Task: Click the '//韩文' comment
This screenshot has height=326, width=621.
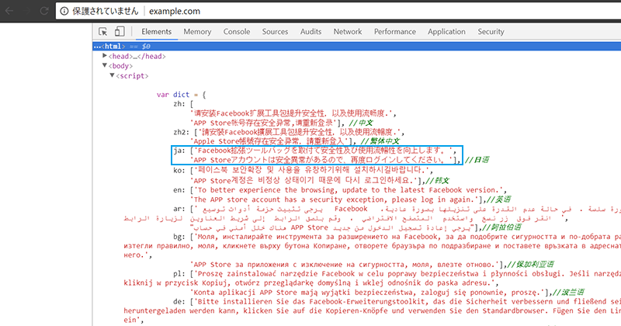Action: pyautogui.click(x=436, y=181)
